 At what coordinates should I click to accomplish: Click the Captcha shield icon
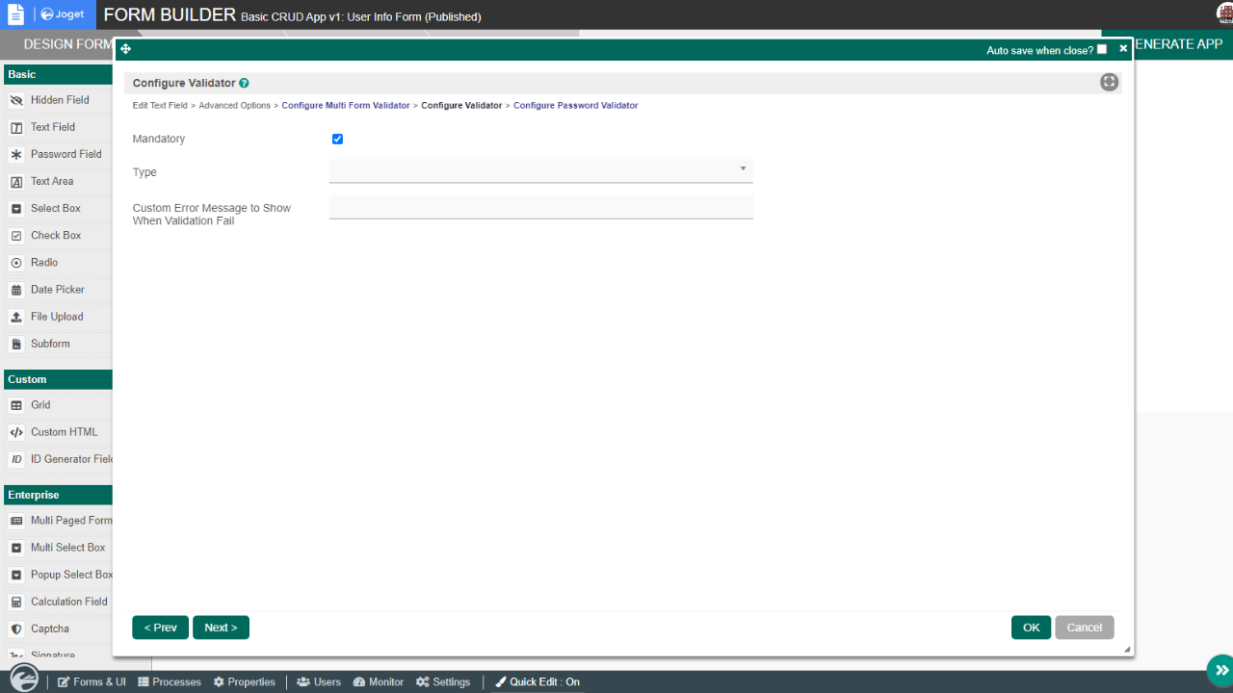[x=16, y=629]
